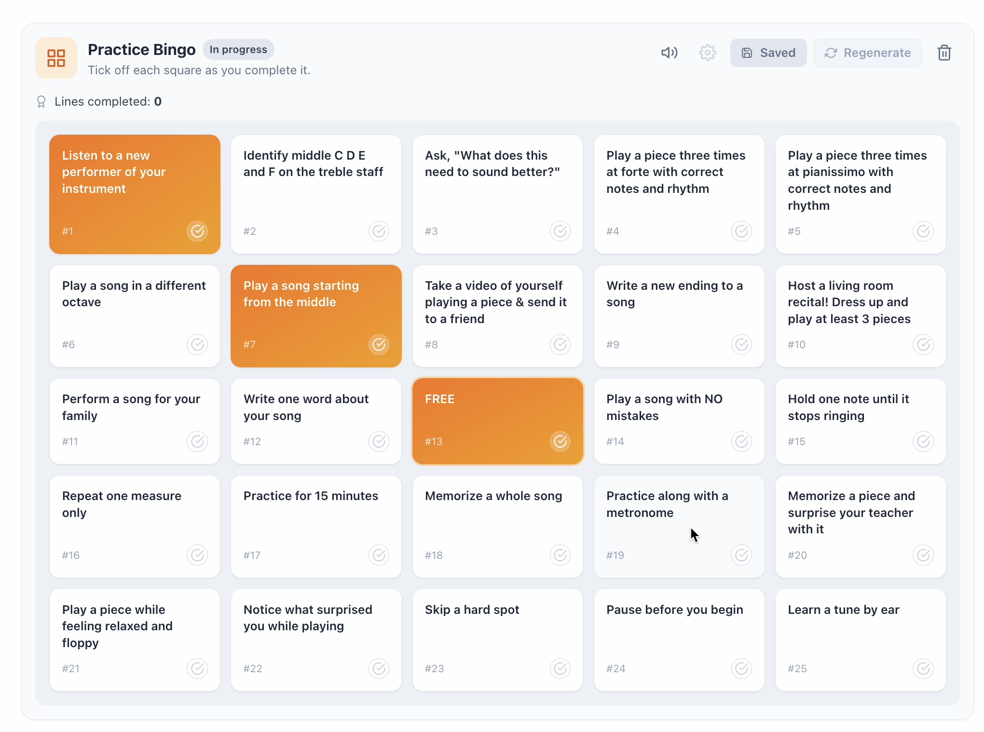Click the trash icon to delete the board
Image resolution: width=984 pixels, height=732 pixels.
(944, 53)
